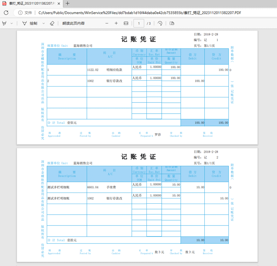Toggle the page view layout

pos(172,23)
